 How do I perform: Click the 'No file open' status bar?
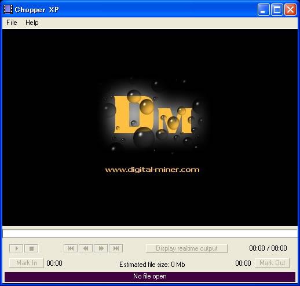(x=150, y=276)
